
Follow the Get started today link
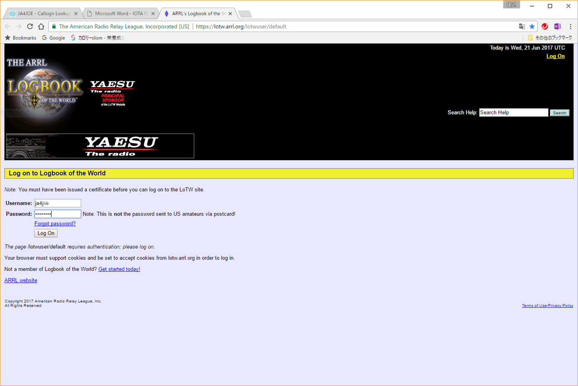[x=119, y=269]
